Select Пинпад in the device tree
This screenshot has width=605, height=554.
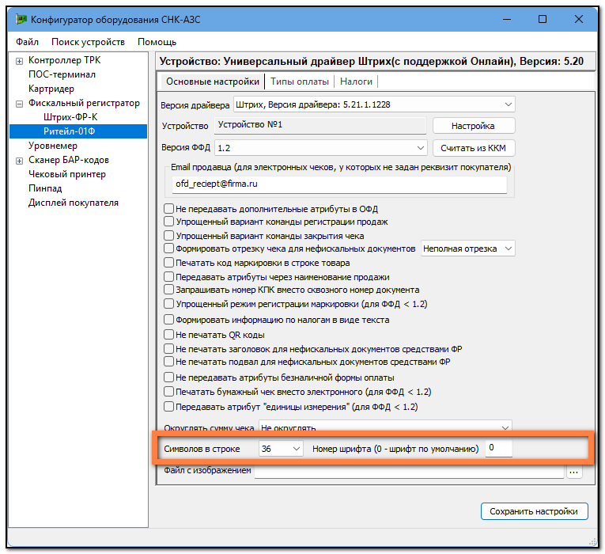[45, 188]
